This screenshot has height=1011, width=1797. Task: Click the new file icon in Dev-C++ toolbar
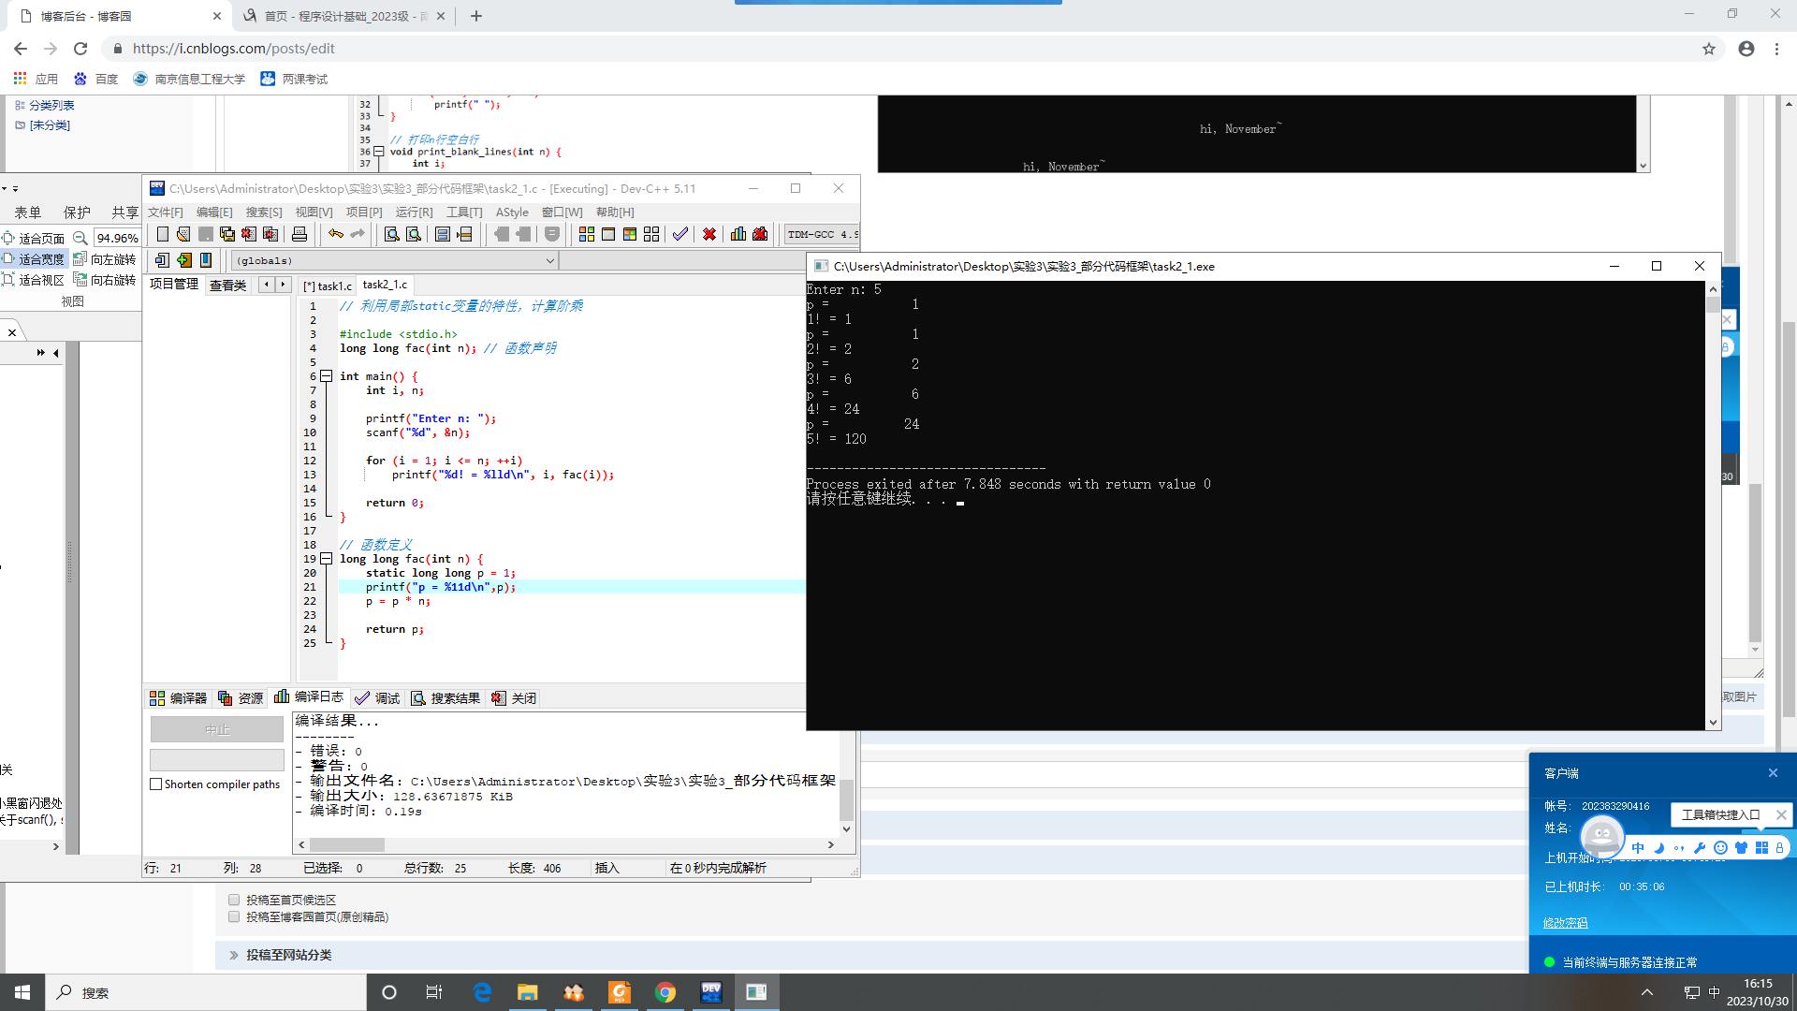[x=163, y=234]
